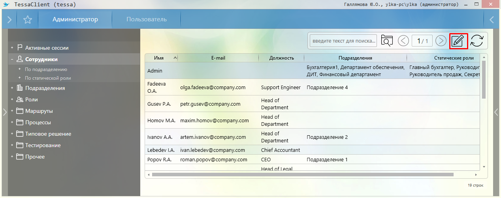Go to next page arrow
The height and width of the screenshot is (198, 501).
point(441,41)
